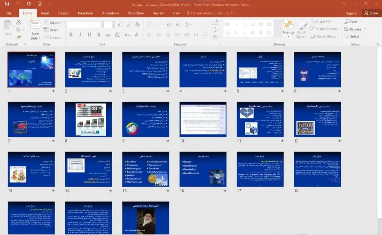The width and height of the screenshot is (382, 235).
Task: Select slide 8 thumbnail with YouTube graphic
Action: [88, 119]
